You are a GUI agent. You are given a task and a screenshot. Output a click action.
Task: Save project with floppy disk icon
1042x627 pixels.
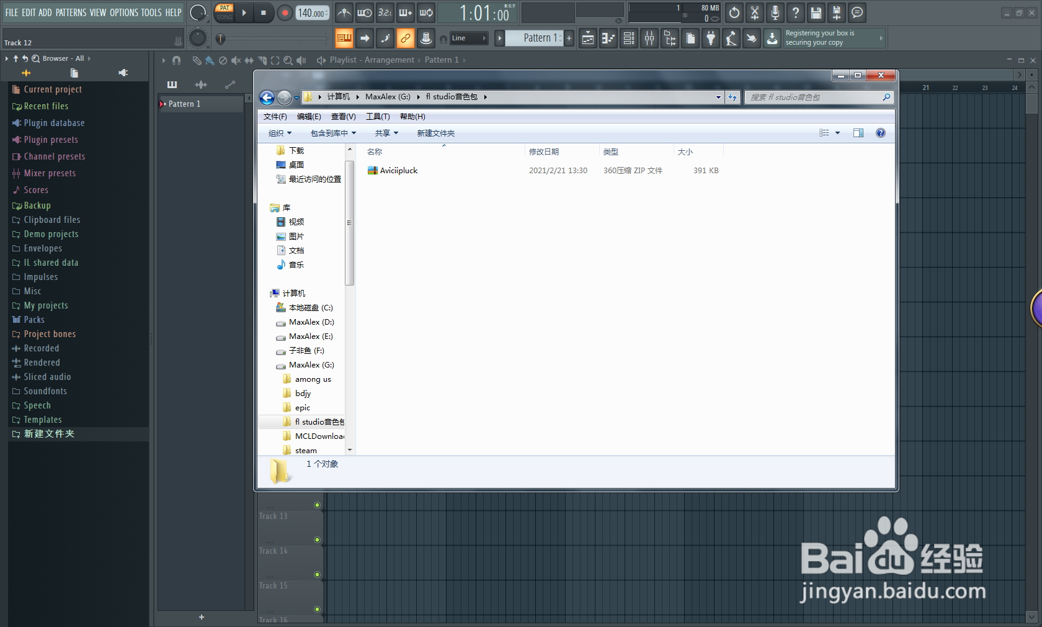tap(816, 12)
